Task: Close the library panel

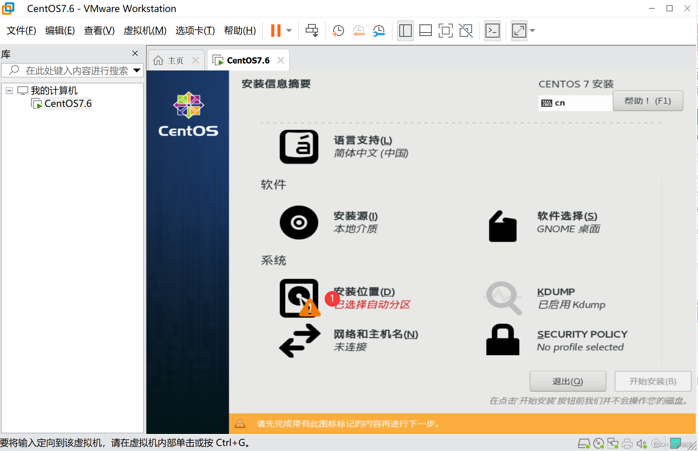Action: 135,53
